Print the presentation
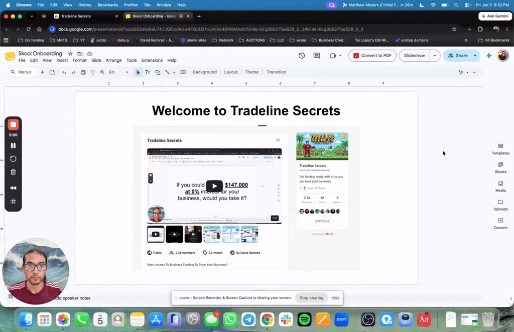This screenshot has height=332, width=514. pos(83,72)
